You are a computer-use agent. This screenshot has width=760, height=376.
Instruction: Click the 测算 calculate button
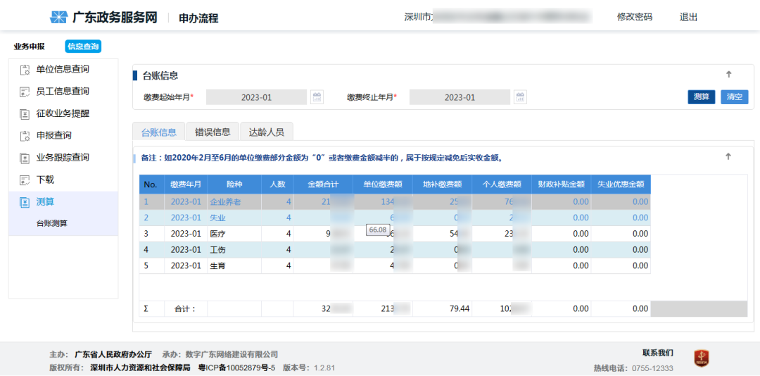pyautogui.click(x=702, y=96)
